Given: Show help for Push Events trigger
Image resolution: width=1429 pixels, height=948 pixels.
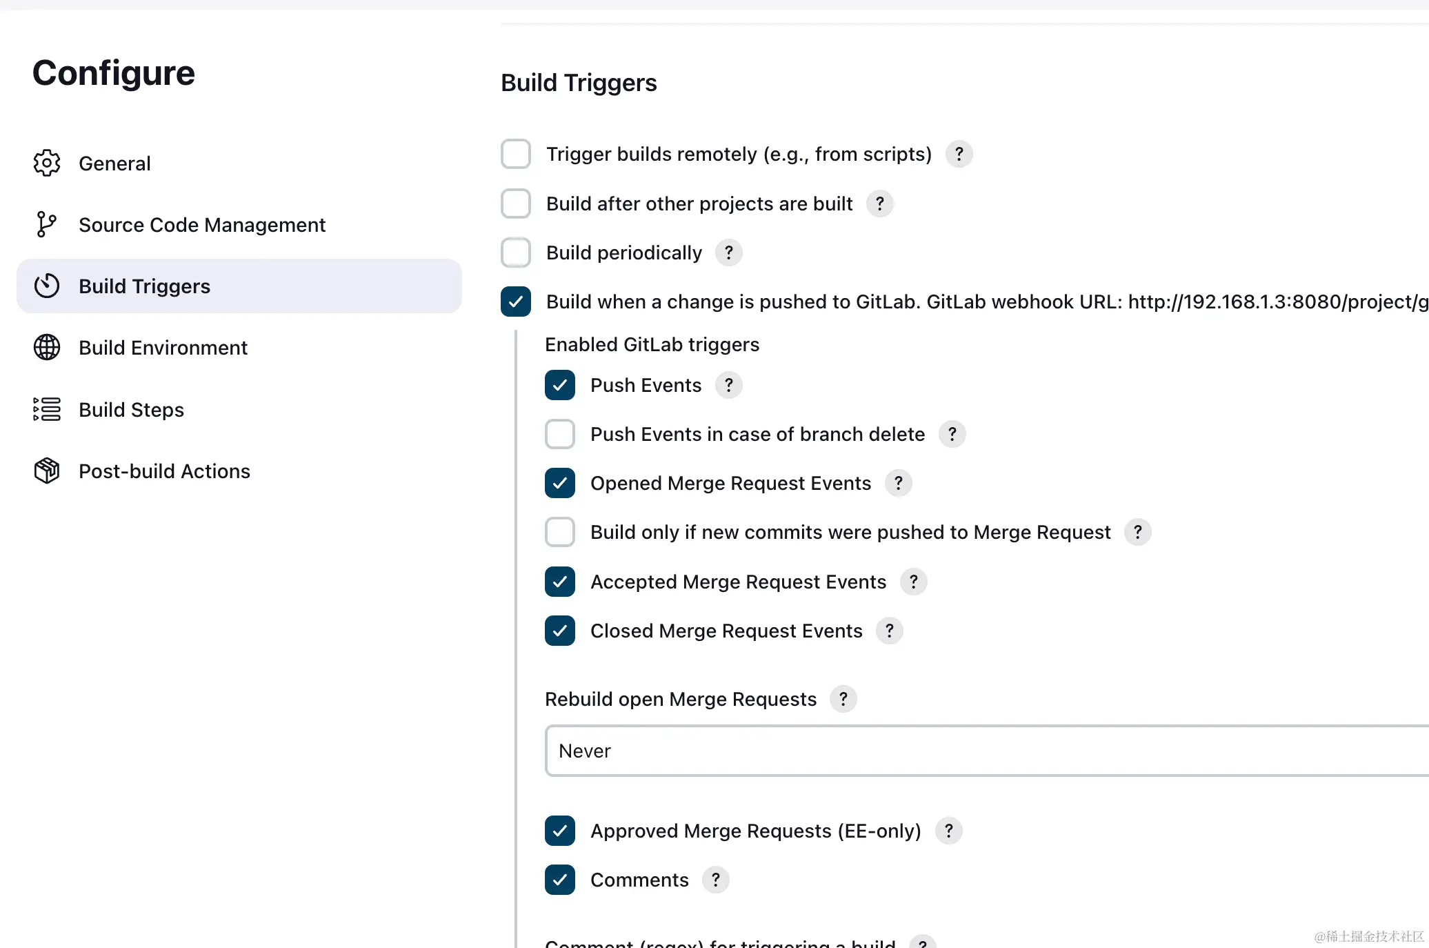Looking at the screenshot, I should click(x=728, y=386).
